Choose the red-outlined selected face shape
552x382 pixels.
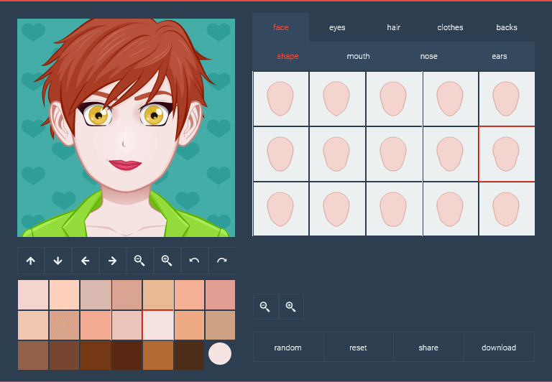click(507, 154)
